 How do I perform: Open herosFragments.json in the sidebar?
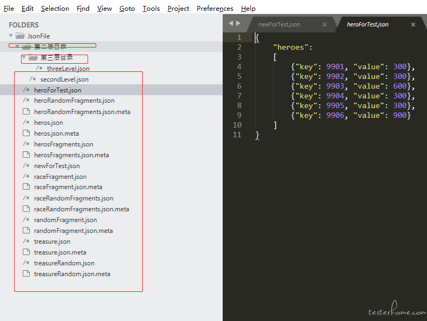[63, 144]
